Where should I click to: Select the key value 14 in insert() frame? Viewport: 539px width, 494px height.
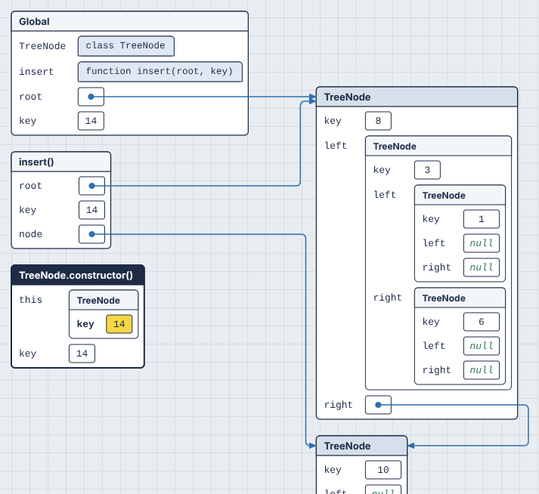click(91, 210)
